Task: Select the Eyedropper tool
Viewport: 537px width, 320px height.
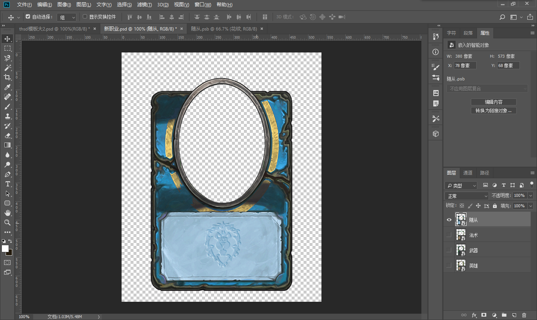Action: click(7, 87)
